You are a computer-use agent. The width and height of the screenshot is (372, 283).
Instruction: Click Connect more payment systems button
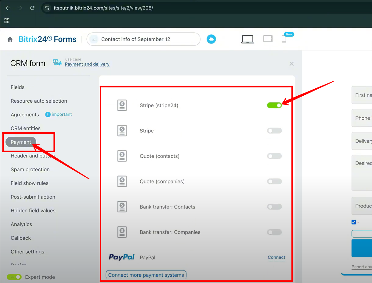[x=146, y=275]
